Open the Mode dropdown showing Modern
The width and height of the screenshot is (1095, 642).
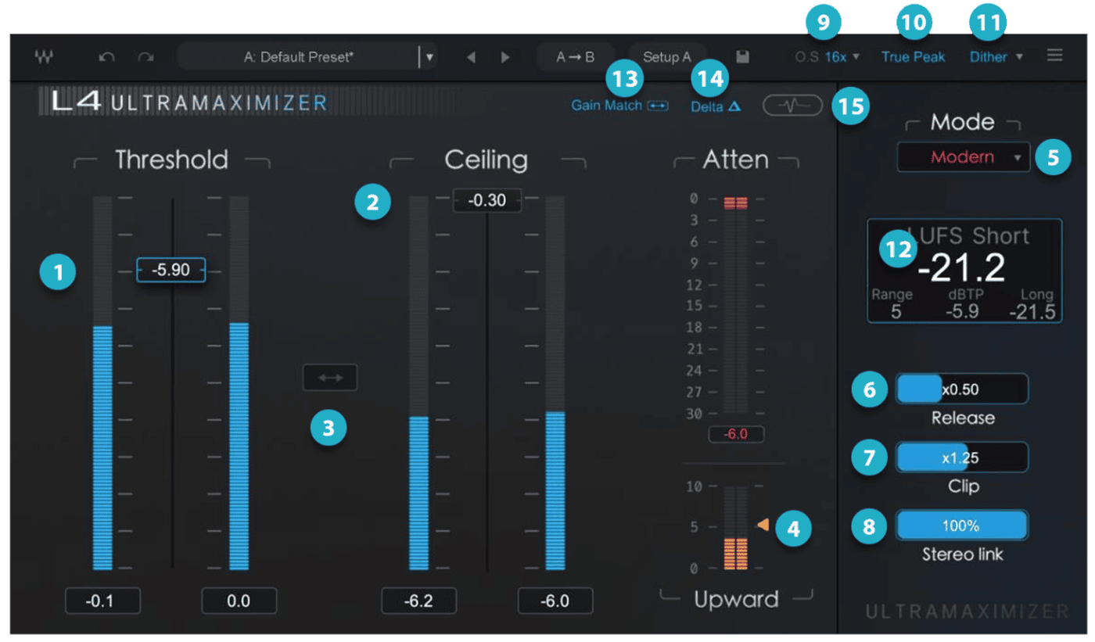coord(964,157)
